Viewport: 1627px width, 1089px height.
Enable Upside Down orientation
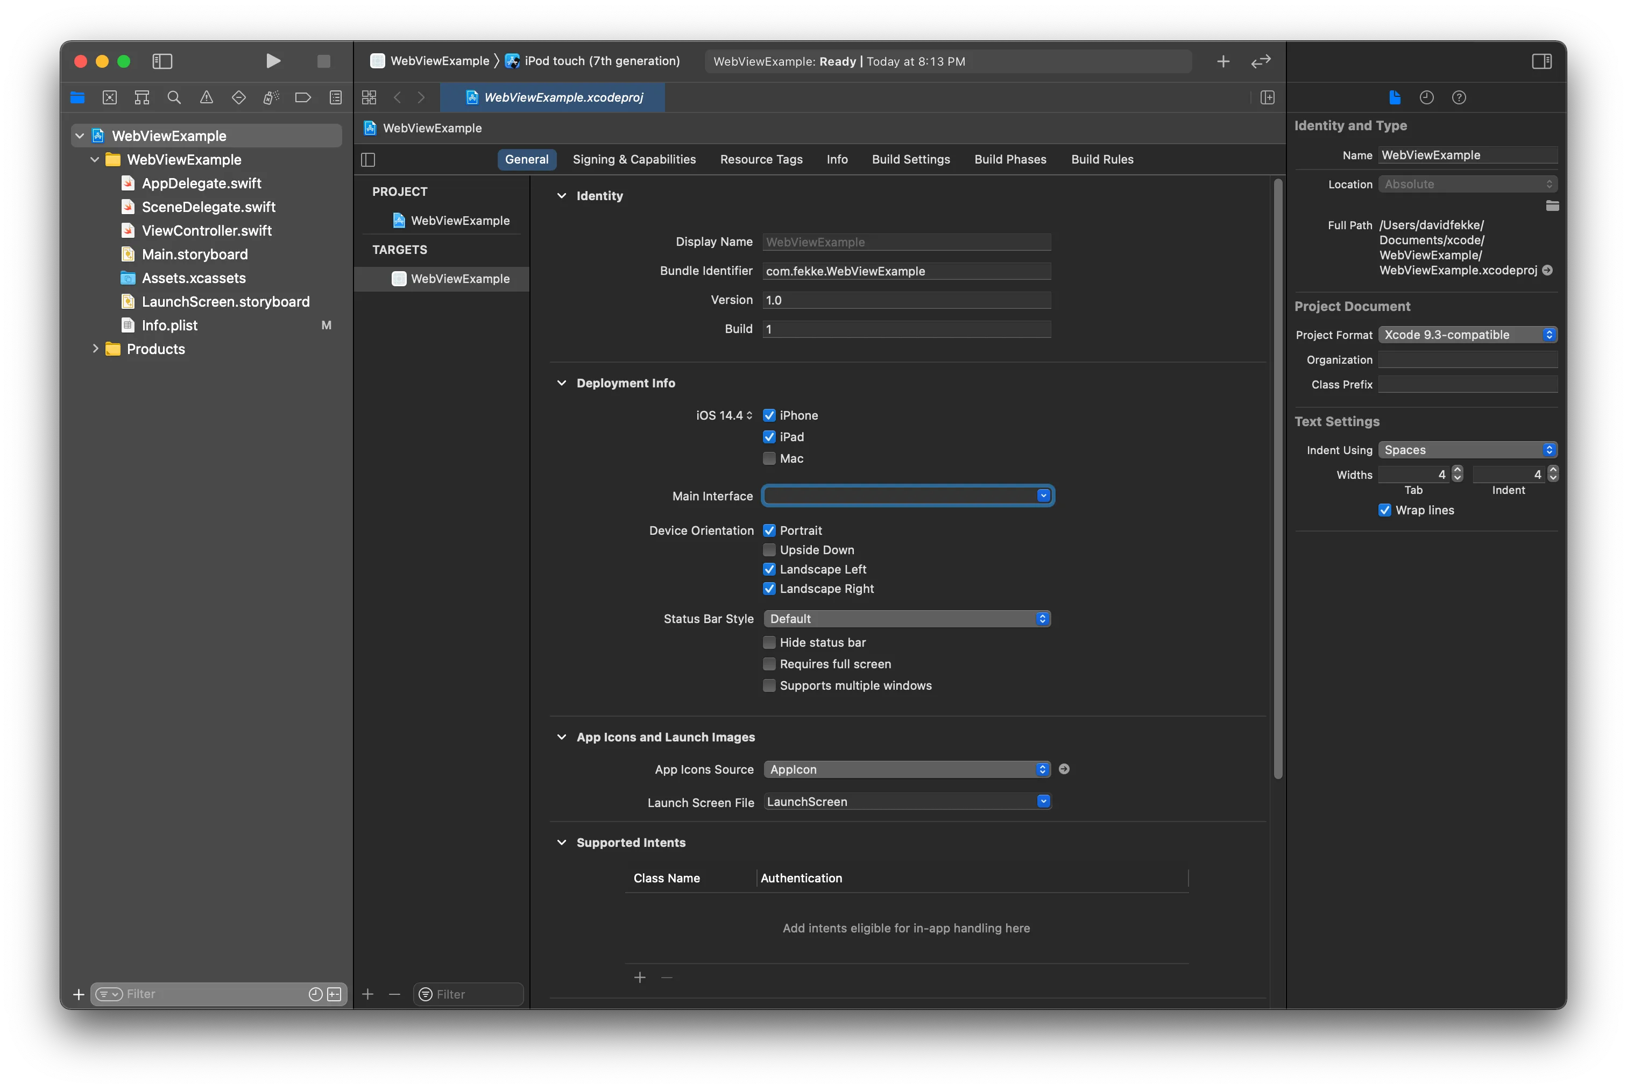(769, 550)
